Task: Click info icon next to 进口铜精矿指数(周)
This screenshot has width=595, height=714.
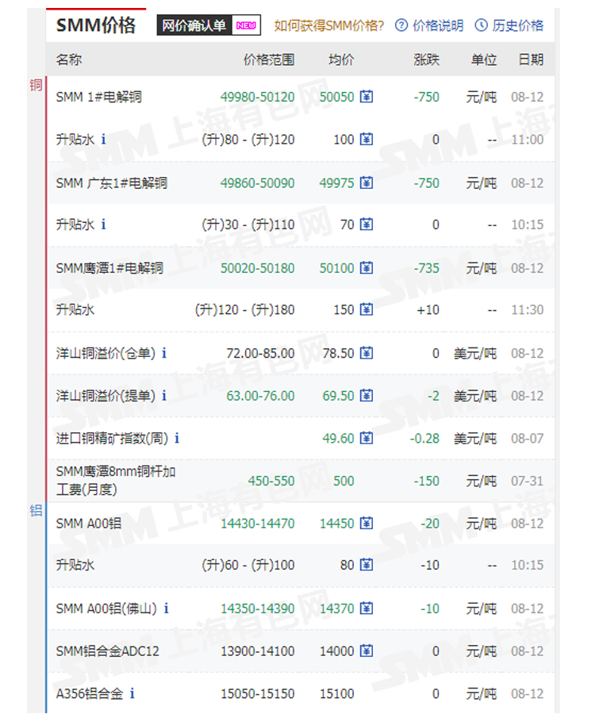Action: (x=177, y=438)
